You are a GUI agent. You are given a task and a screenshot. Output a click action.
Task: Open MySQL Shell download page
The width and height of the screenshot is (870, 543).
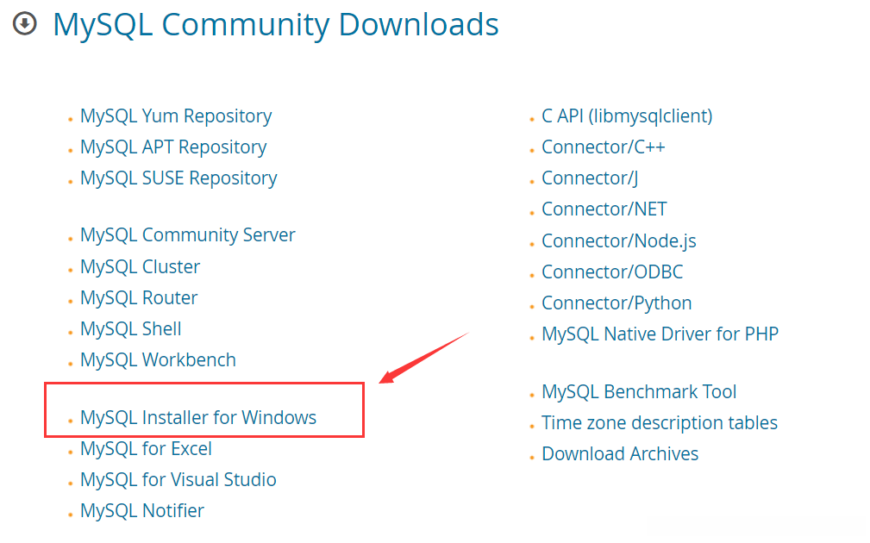click(131, 329)
